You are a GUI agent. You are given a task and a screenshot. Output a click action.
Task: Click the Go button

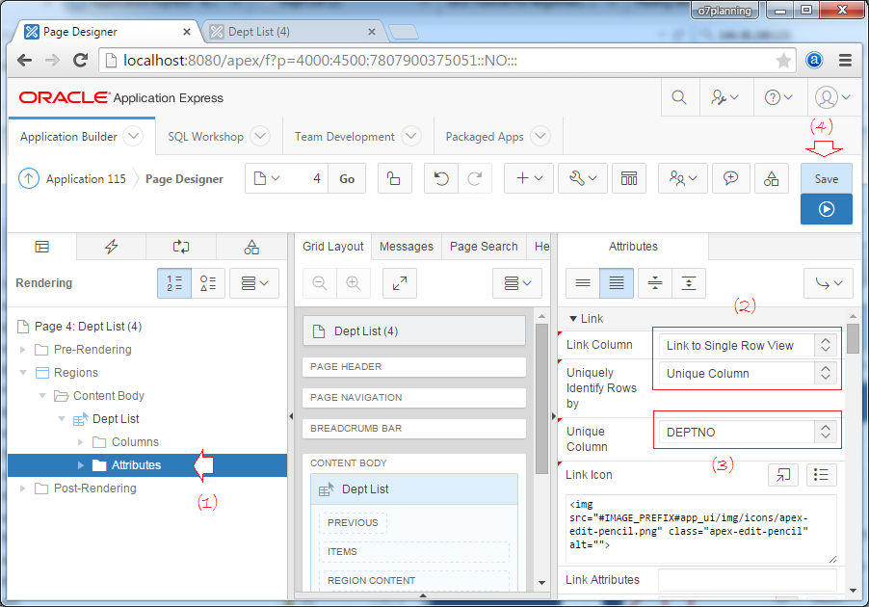(x=347, y=178)
